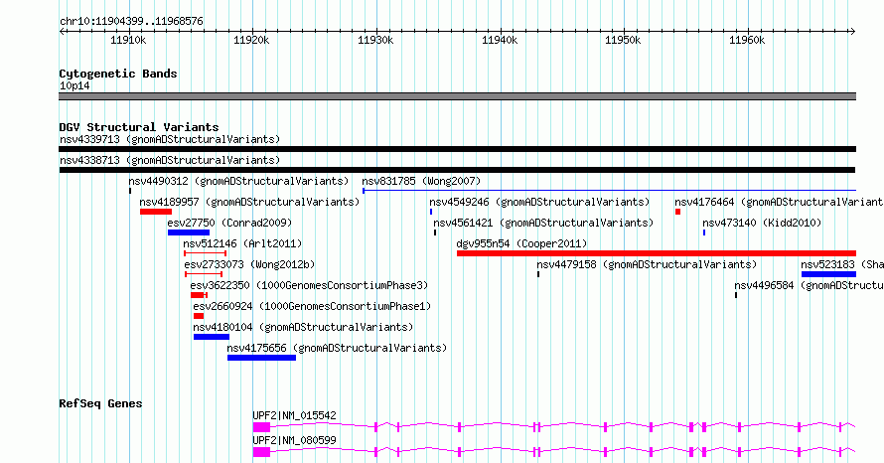Click nsv512146 (Arlt2011) label
This screenshot has width=884, height=463.
click(242, 243)
